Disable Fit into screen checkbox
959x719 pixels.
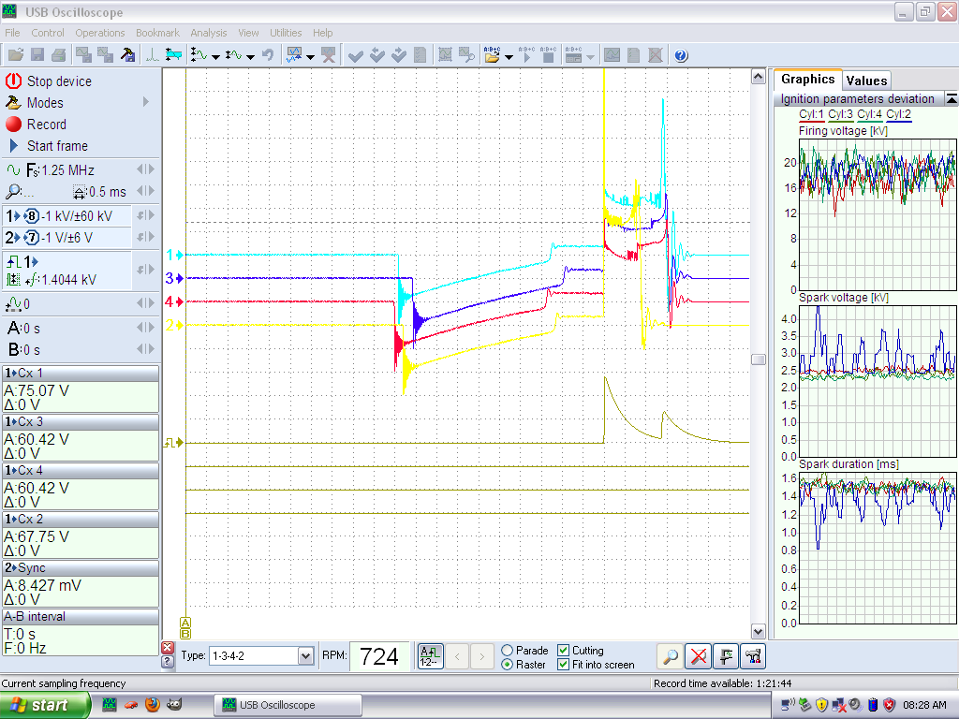[x=563, y=665]
